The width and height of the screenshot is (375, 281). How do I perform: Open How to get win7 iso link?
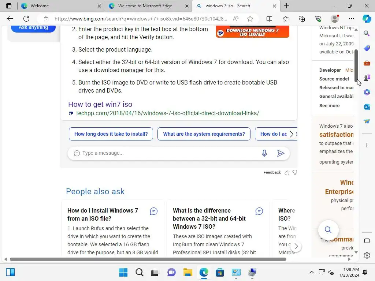click(x=100, y=104)
